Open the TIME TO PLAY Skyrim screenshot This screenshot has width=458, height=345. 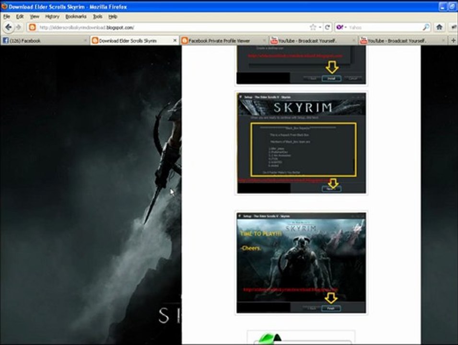tap(301, 263)
